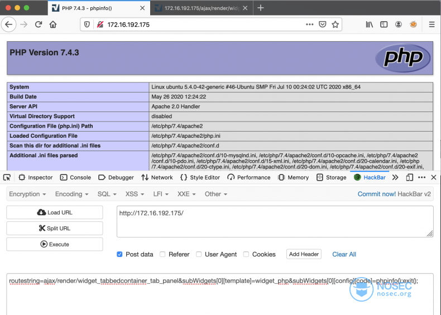Show more devtools tools chevron
The height and width of the screenshot is (315, 441).
[x=395, y=177]
